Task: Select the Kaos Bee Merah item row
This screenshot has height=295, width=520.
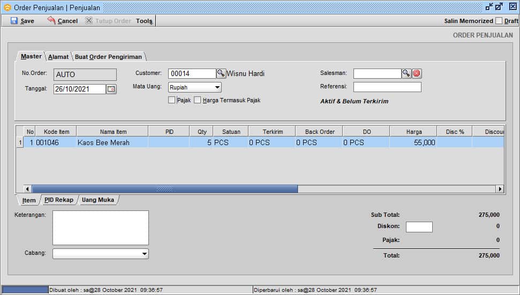Action: pos(103,142)
